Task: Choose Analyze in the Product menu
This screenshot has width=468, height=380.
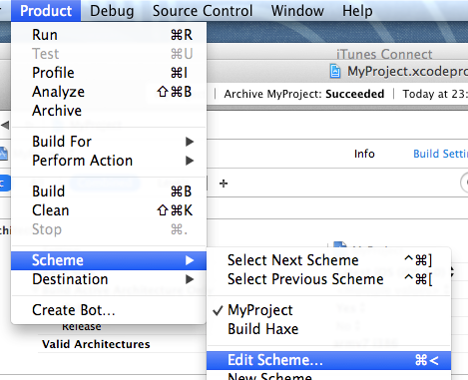Action: pos(109,92)
